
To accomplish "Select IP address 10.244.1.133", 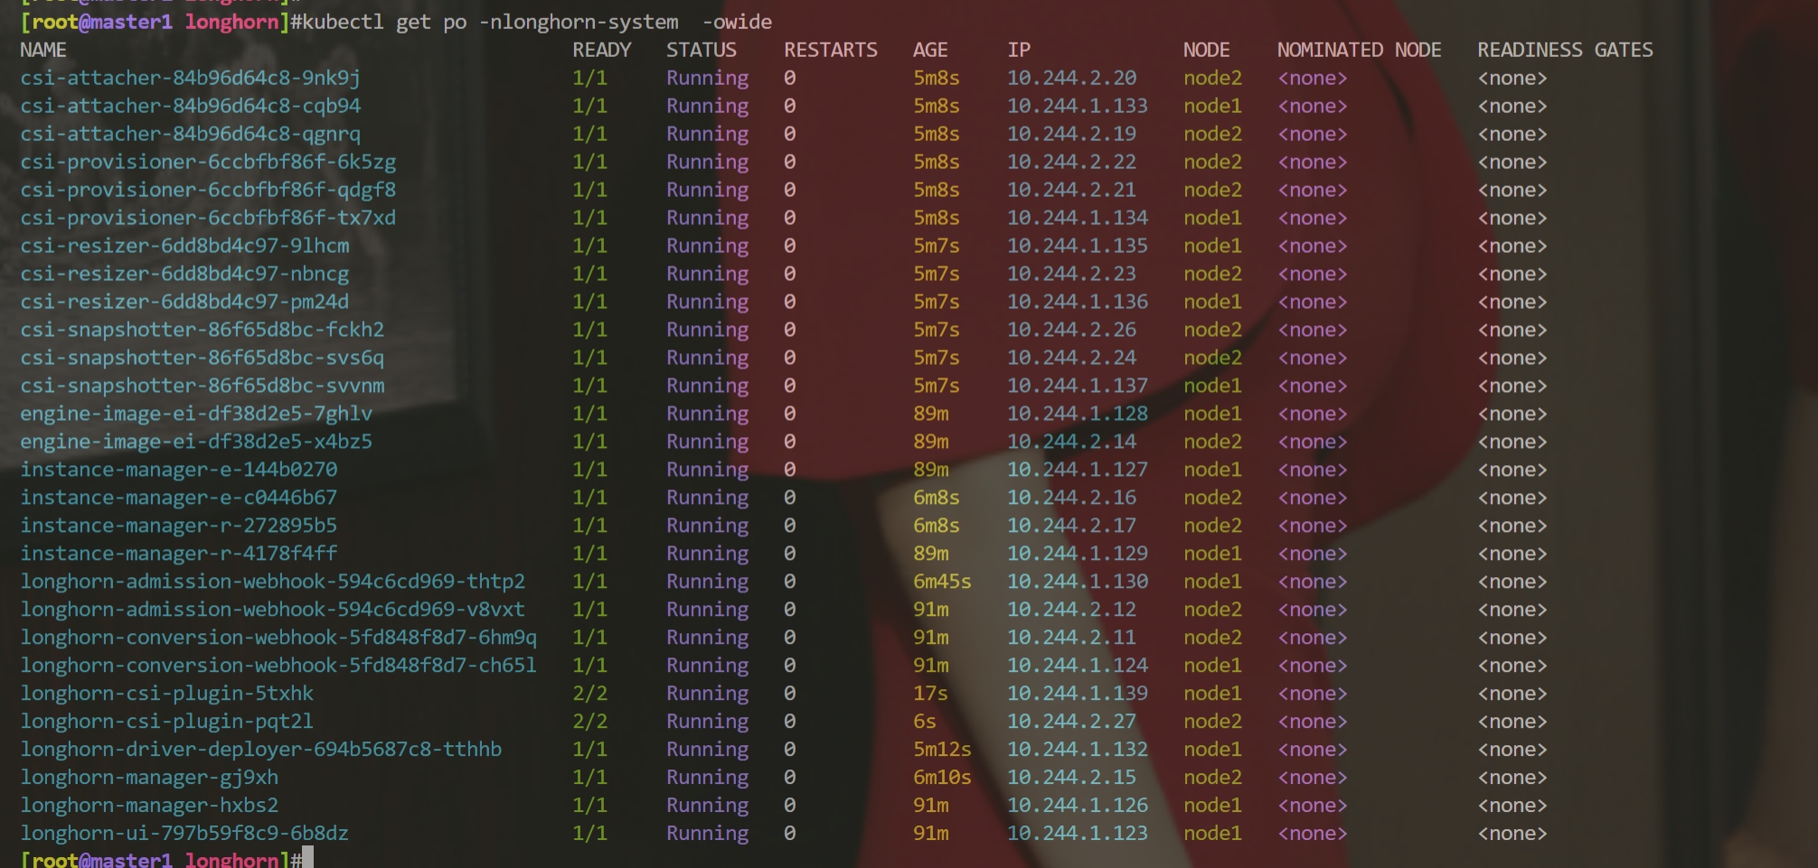I will tap(1078, 107).
